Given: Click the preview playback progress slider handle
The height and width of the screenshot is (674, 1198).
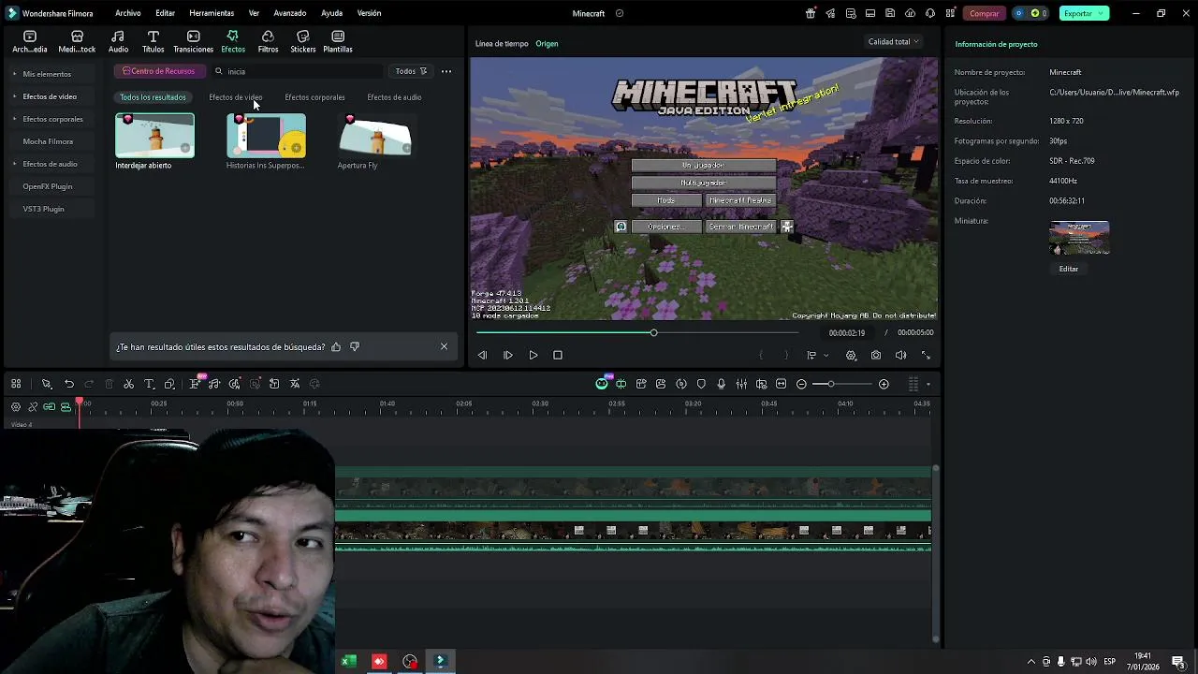Looking at the screenshot, I should click(x=653, y=332).
